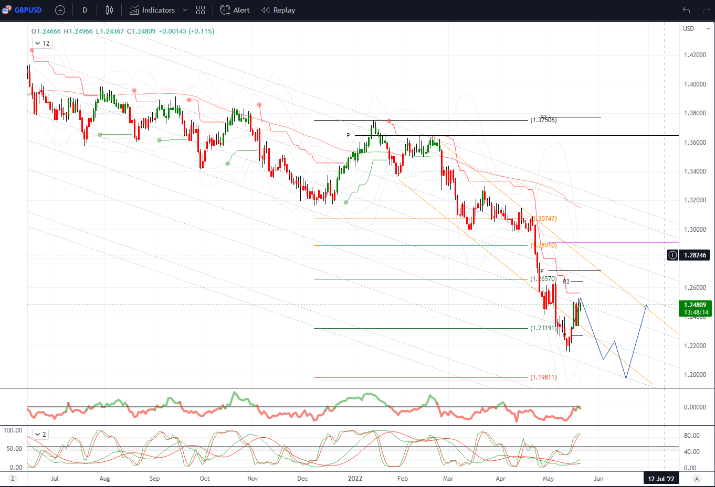Open the USD currency dropdown

tap(696, 29)
